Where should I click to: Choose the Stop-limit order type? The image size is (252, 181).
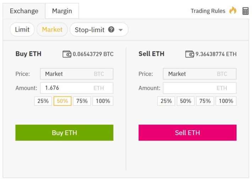click(x=89, y=30)
